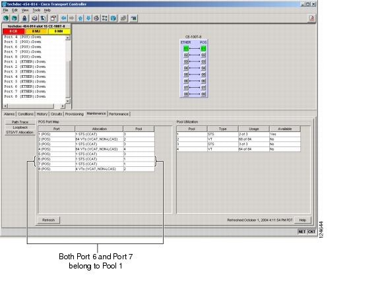The height and width of the screenshot is (285, 380).
Task: Click port list horizontal scrollbar right arrow
Action: click(x=63, y=106)
